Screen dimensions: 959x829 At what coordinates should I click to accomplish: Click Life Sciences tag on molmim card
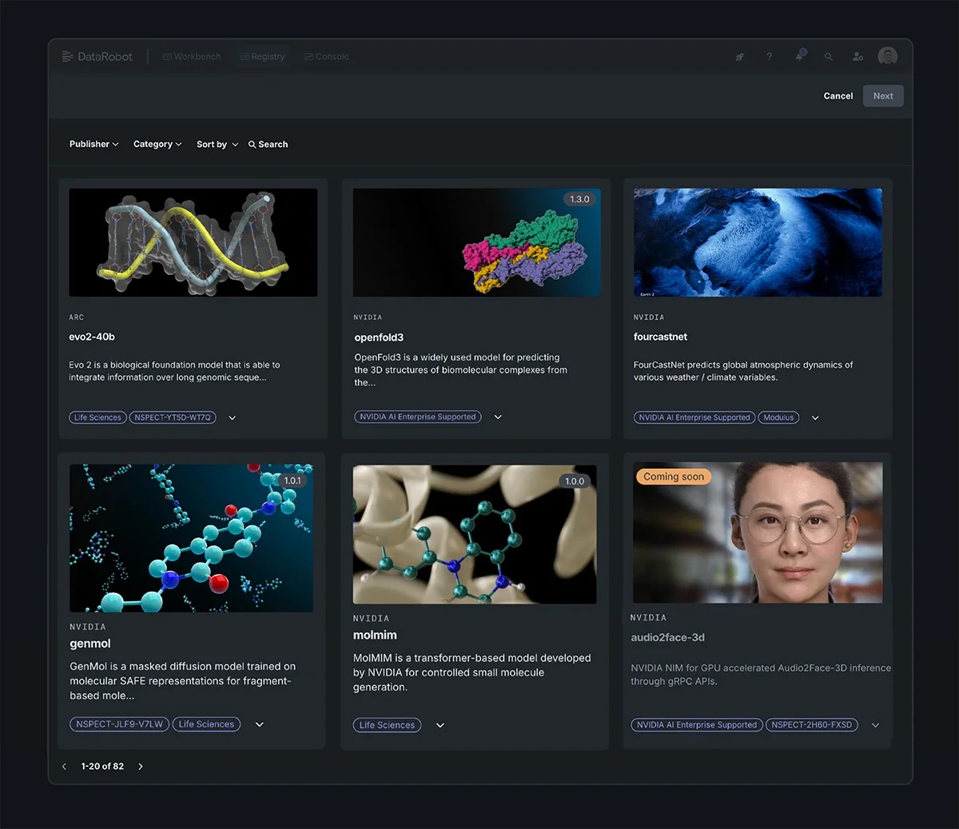tap(387, 725)
